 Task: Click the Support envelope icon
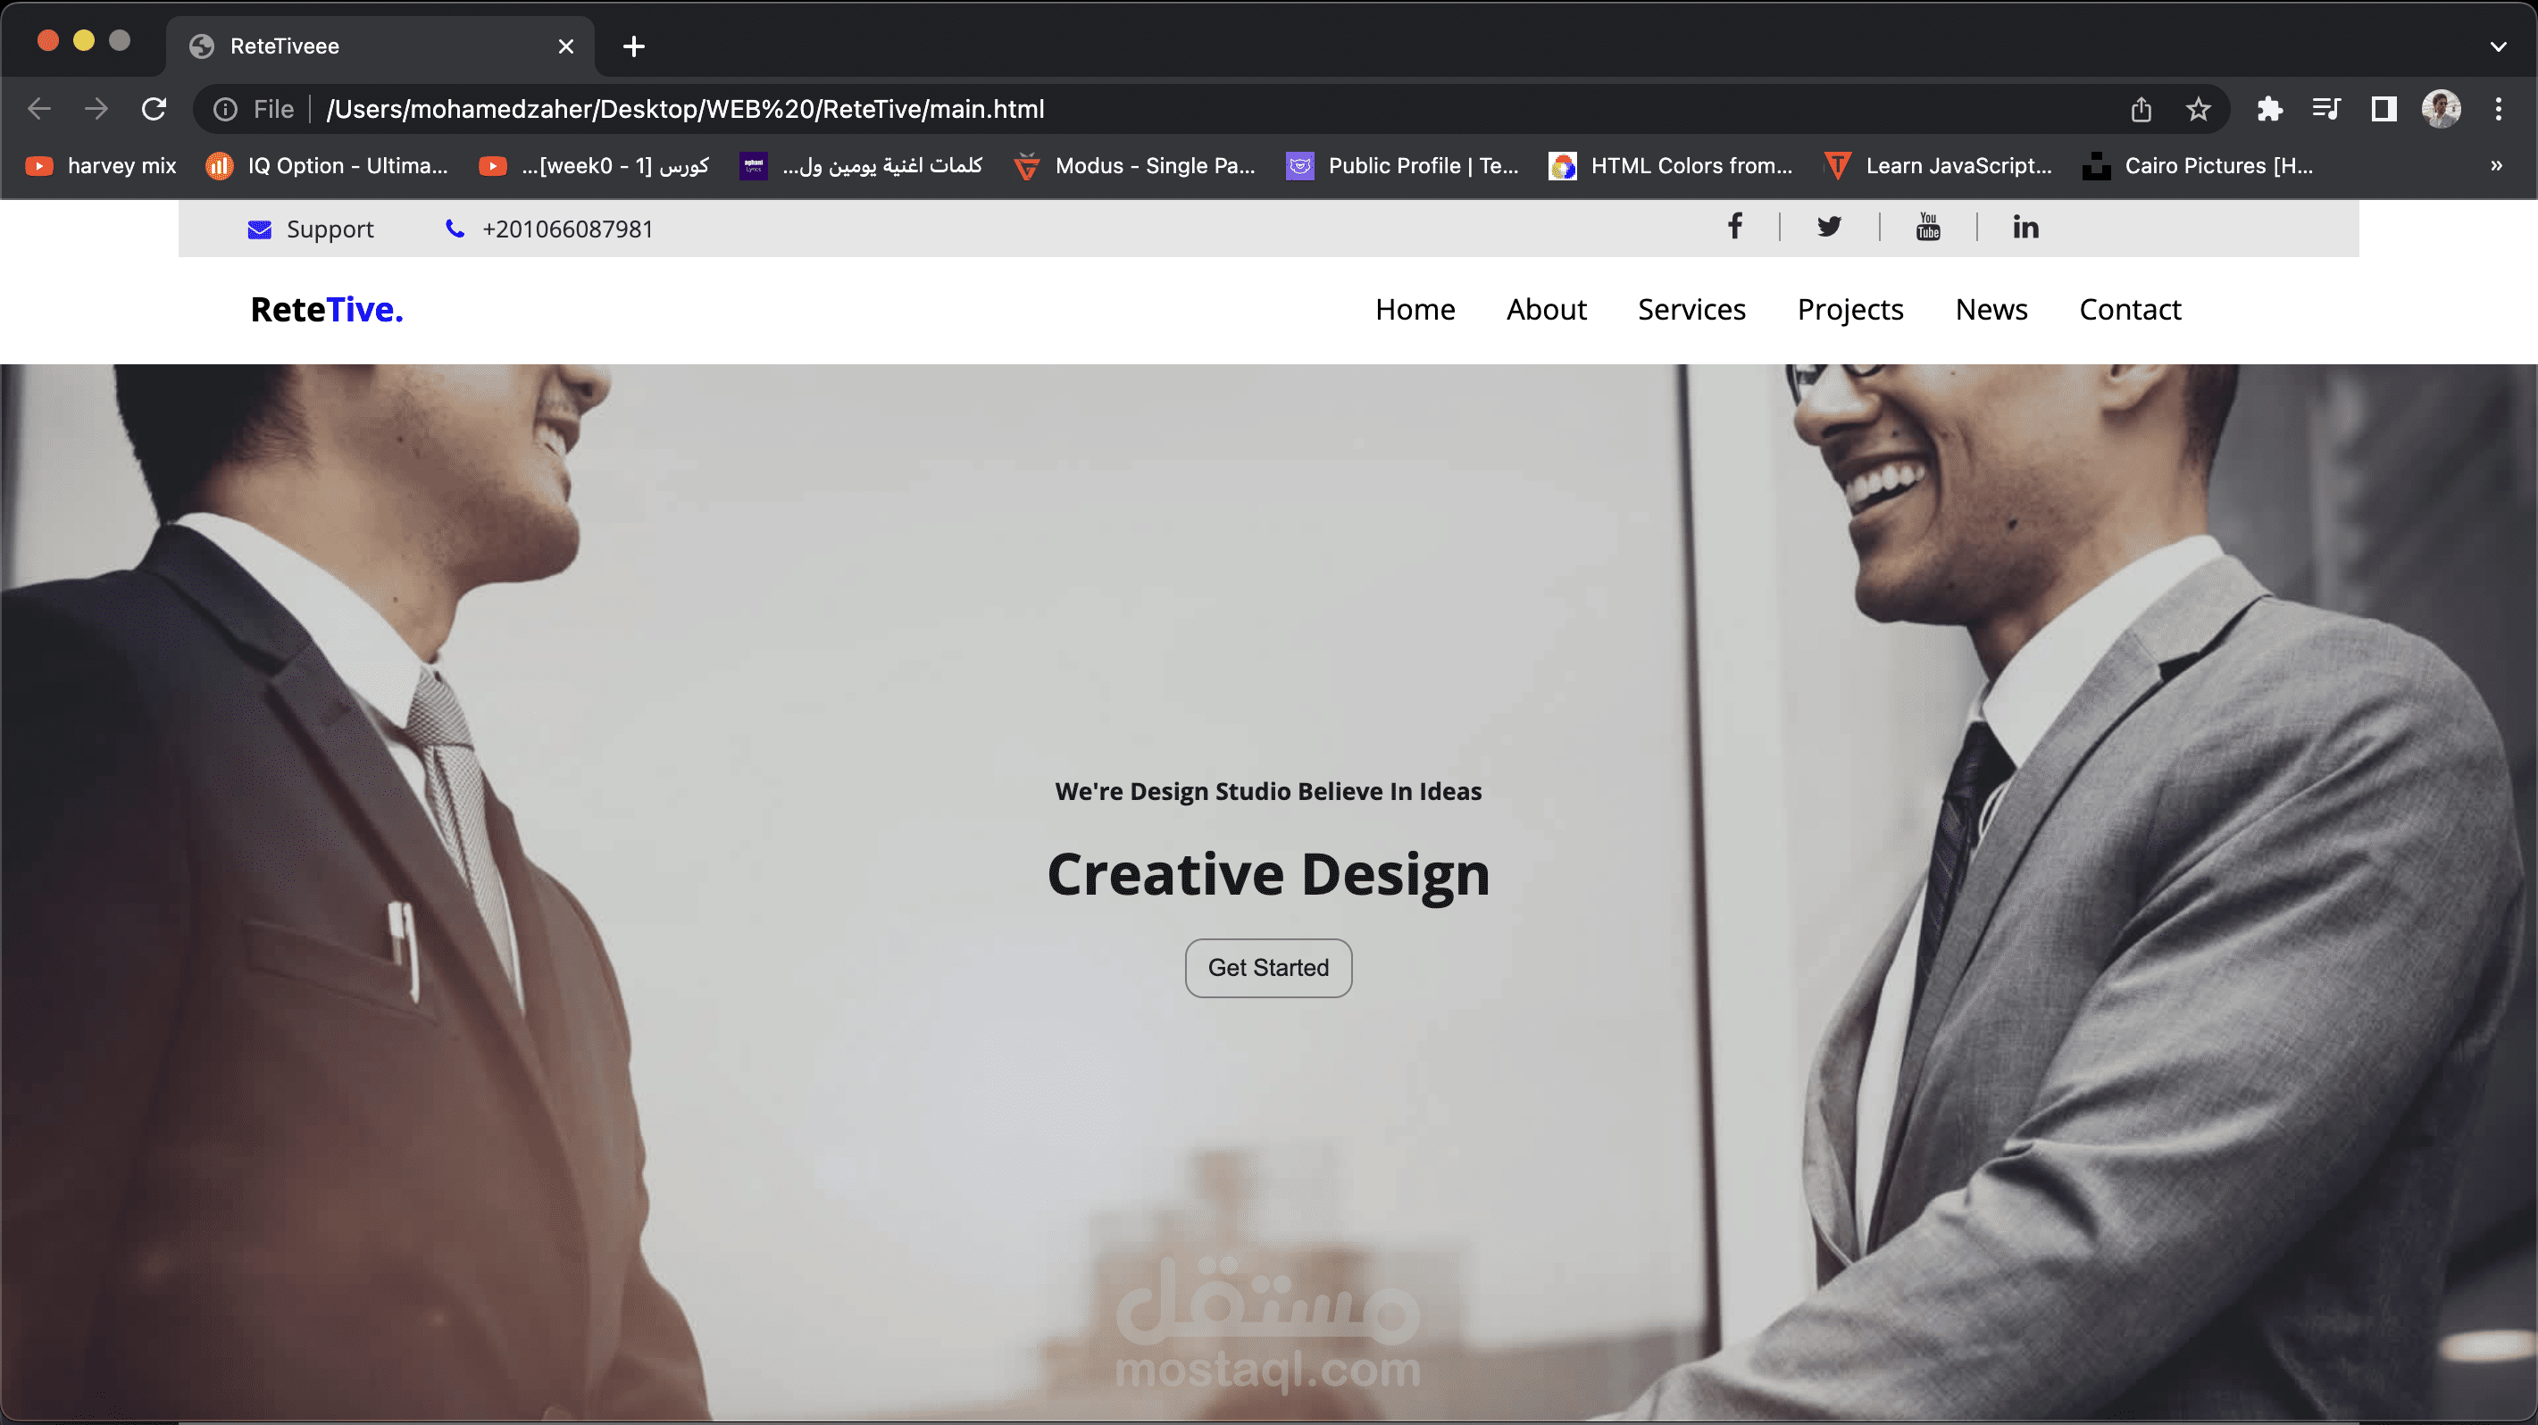click(259, 229)
